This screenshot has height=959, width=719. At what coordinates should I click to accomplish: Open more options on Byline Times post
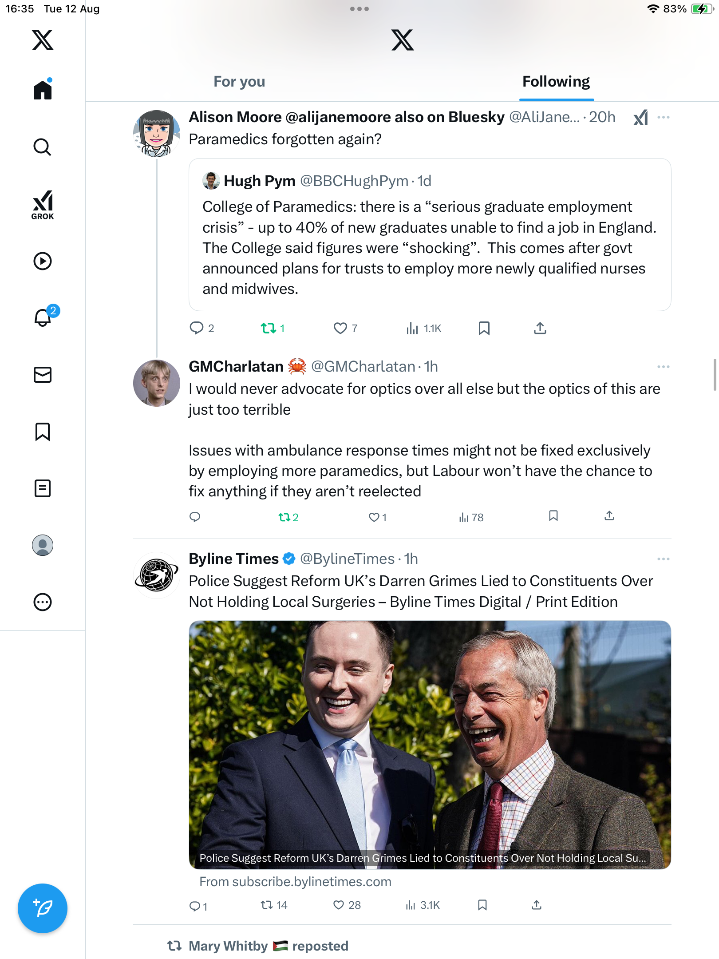coord(663,559)
